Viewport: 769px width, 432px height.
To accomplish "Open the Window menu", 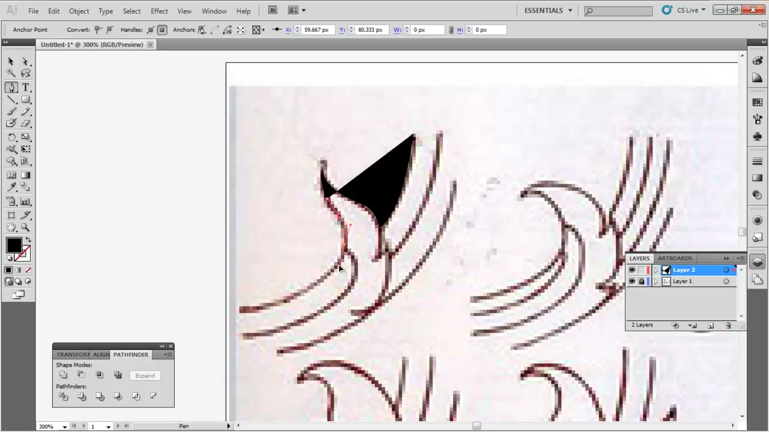I will (x=214, y=11).
